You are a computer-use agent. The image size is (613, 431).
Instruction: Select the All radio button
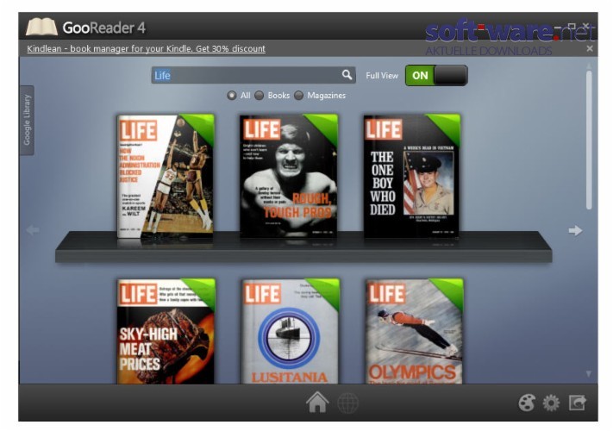point(231,96)
